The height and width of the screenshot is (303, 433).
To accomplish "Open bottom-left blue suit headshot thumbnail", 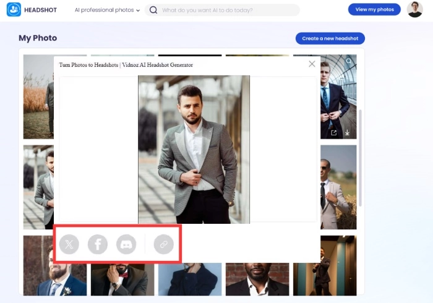I will coord(54,266).
